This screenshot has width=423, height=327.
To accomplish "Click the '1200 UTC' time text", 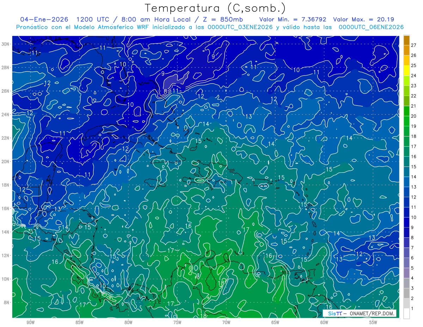I will point(93,19).
